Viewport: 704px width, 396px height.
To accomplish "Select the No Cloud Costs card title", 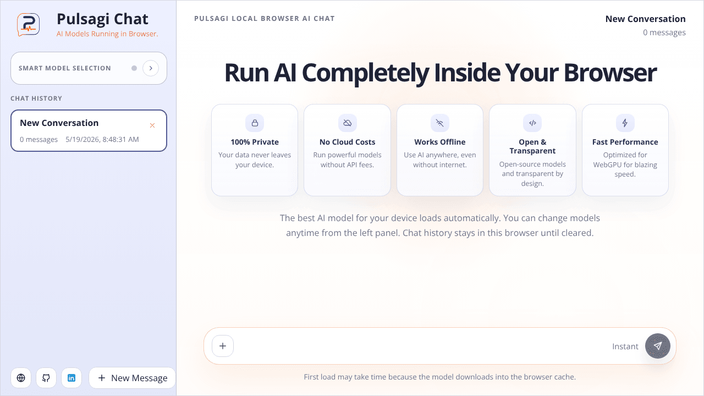I will click(348, 142).
